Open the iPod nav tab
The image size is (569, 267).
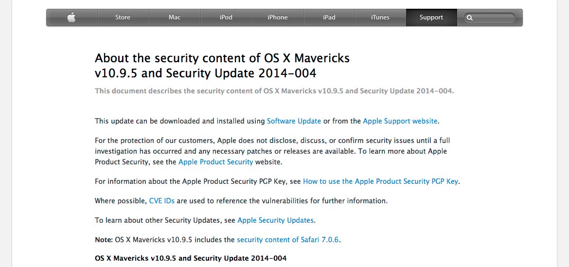(226, 18)
